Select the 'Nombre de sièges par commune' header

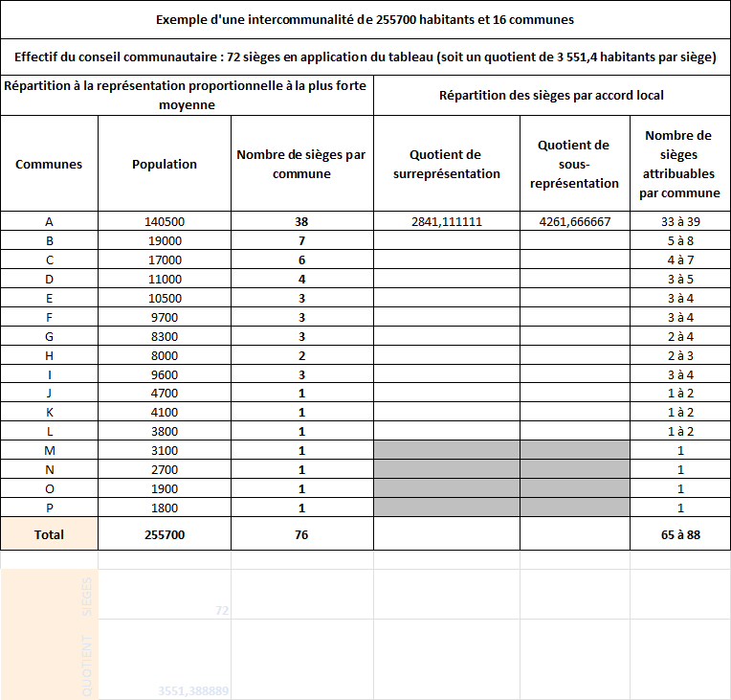pos(301,164)
